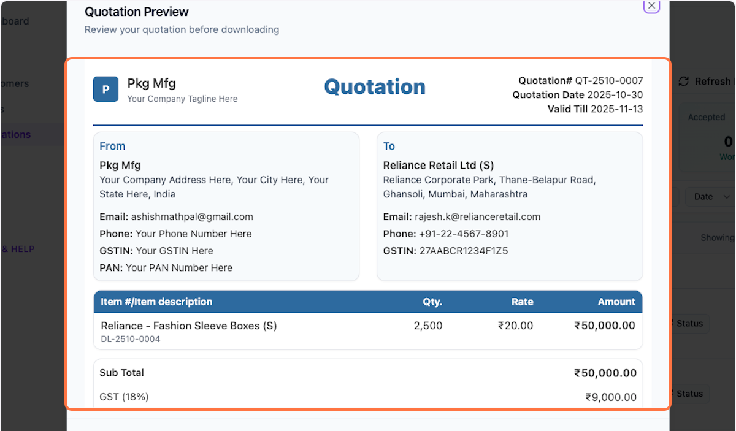736x431 pixels.
Task: Select Quotations in the sidebar
Action: coord(16,134)
